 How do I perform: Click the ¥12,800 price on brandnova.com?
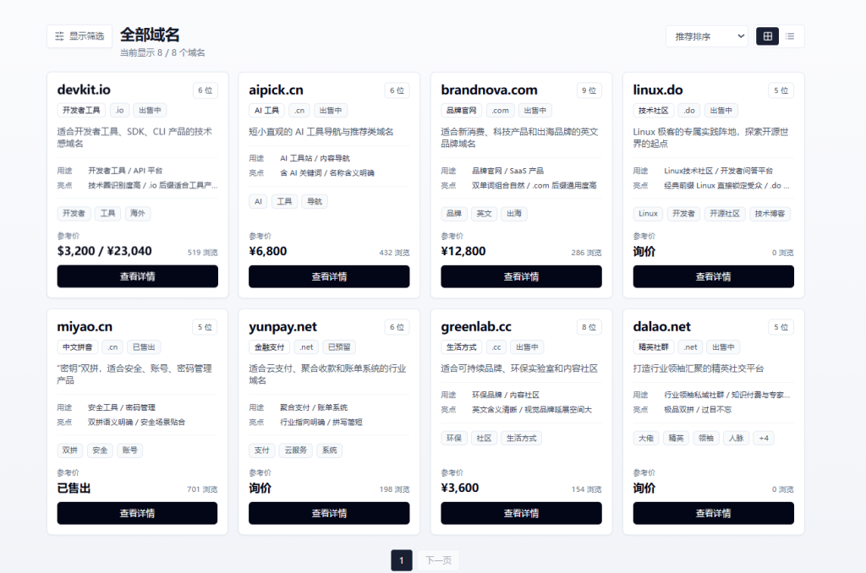click(x=463, y=251)
